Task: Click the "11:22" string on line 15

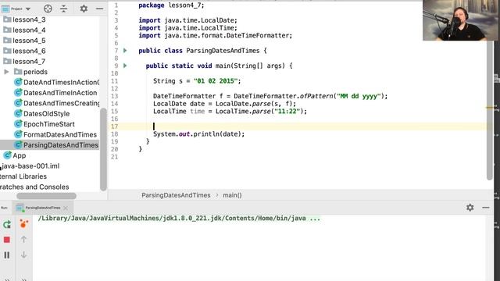Action: click(x=287, y=112)
